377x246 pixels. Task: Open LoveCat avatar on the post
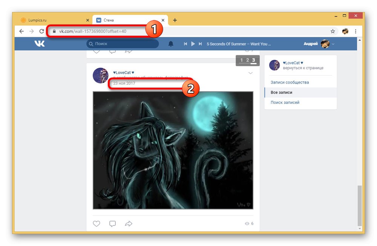(101, 75)
